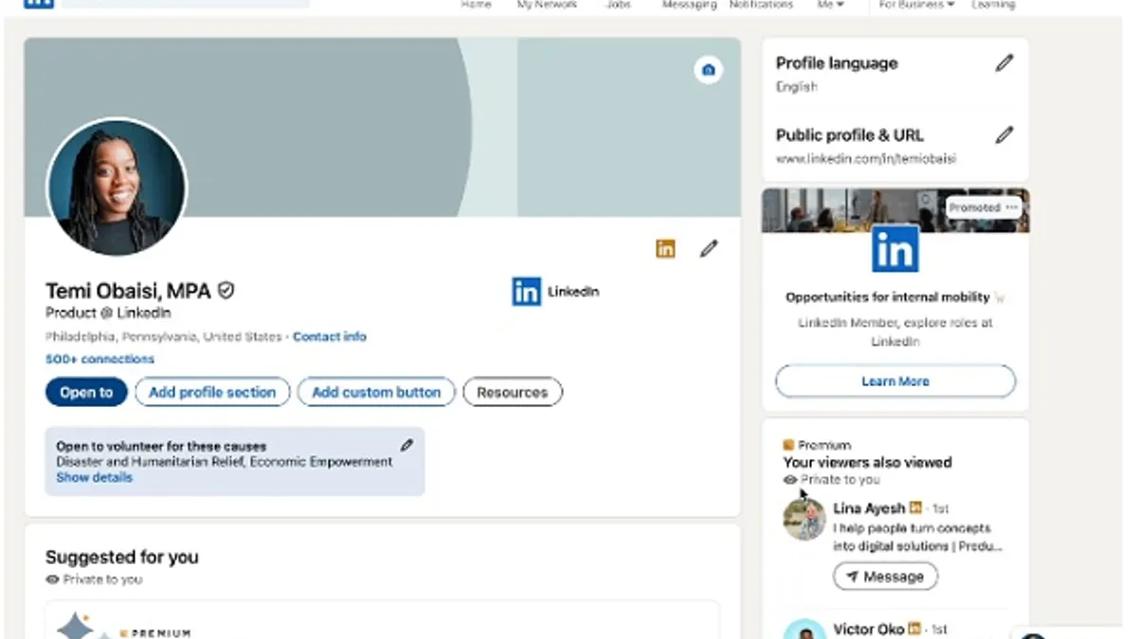
Task: Click Show details in the volunteer card
Action: (x=94, y=478)
